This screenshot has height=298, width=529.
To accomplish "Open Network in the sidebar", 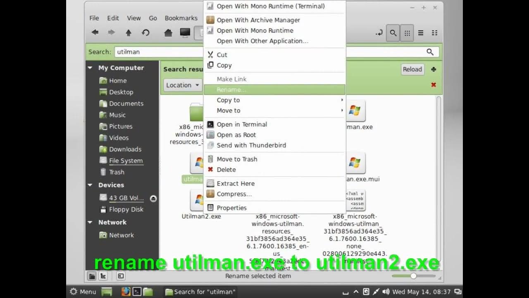I will 122,235.
